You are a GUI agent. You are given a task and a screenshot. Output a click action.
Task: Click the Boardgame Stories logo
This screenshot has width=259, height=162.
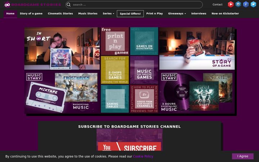(32, 4)
